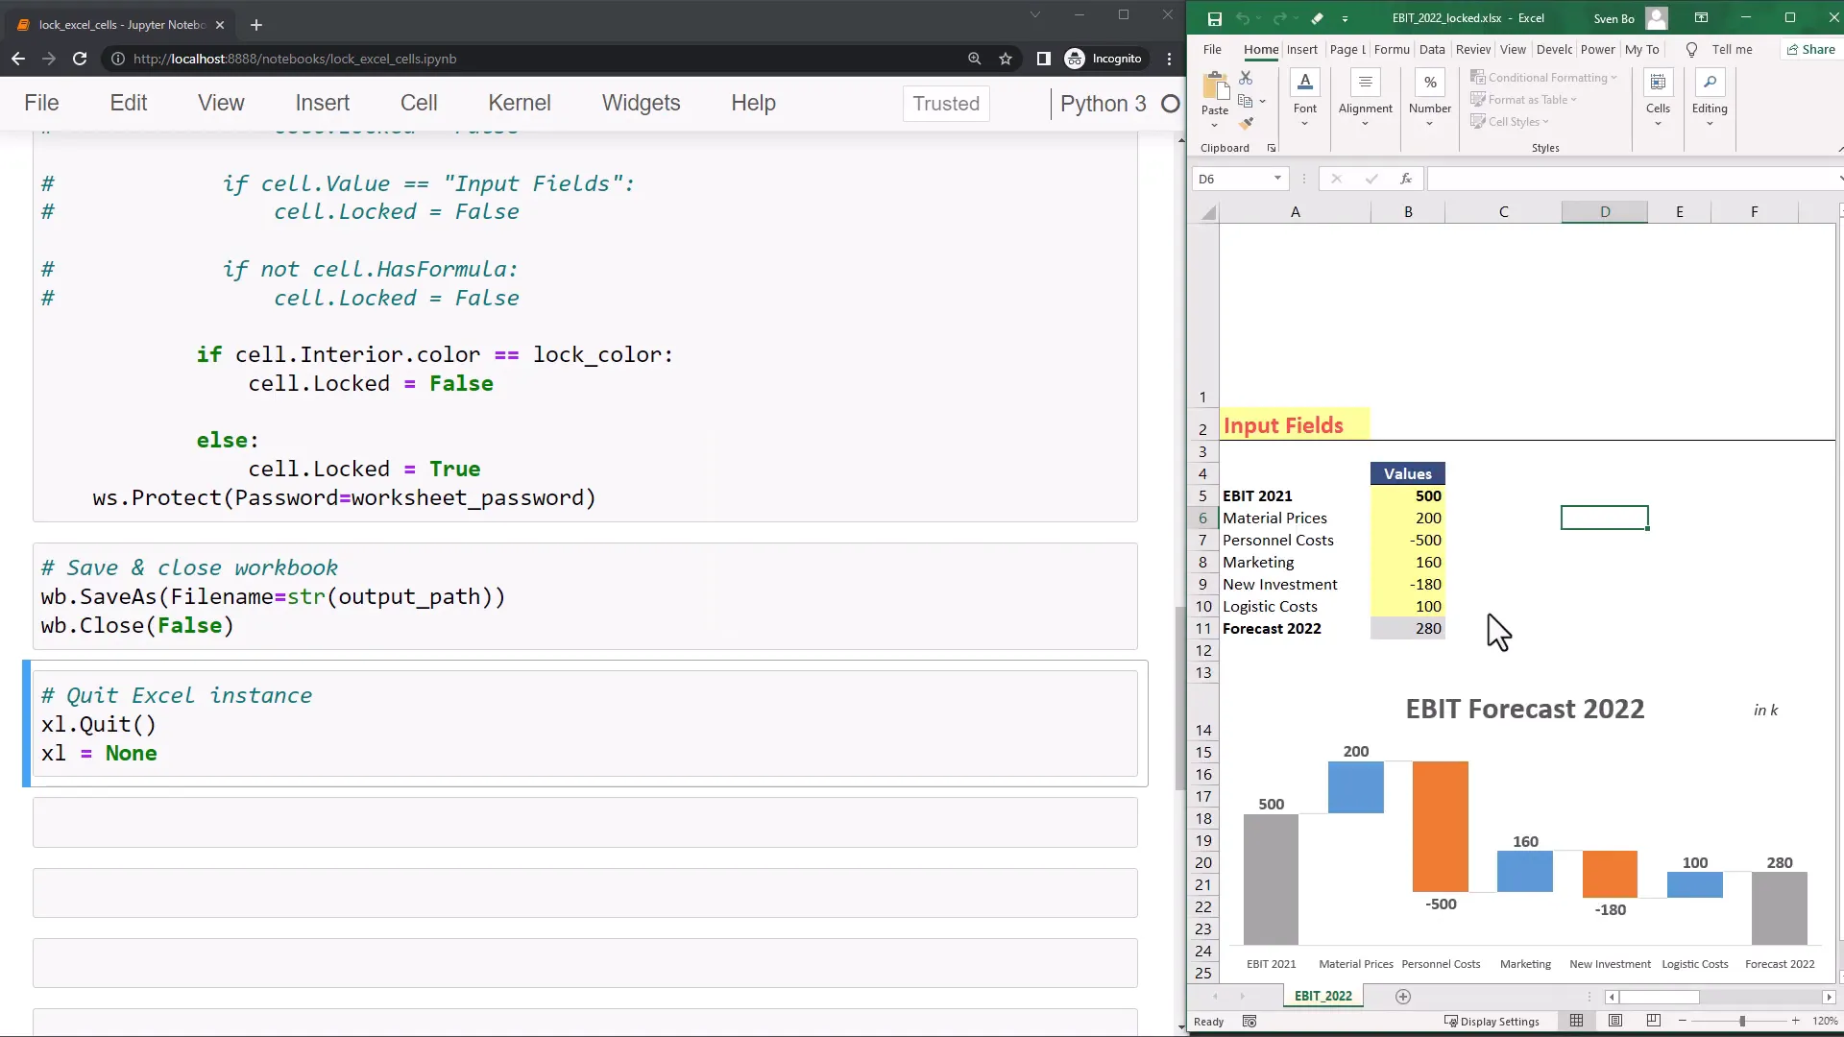The width and height of the screenshot is (1844, 1037).
Task: Switch to Page Break Preview view
Action: coord(1653,1021)
